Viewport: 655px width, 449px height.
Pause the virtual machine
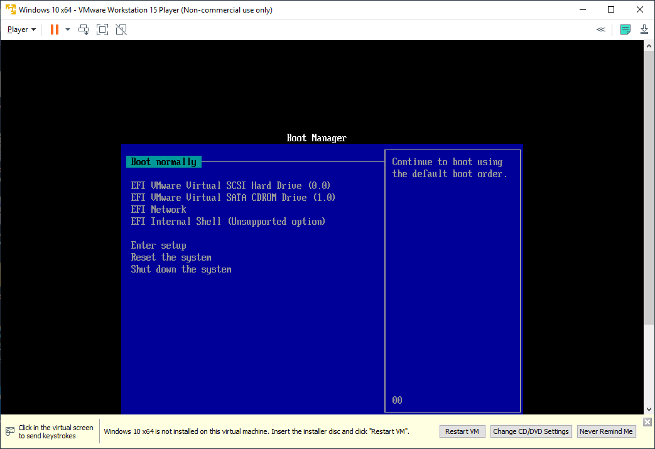coord(54,30)
